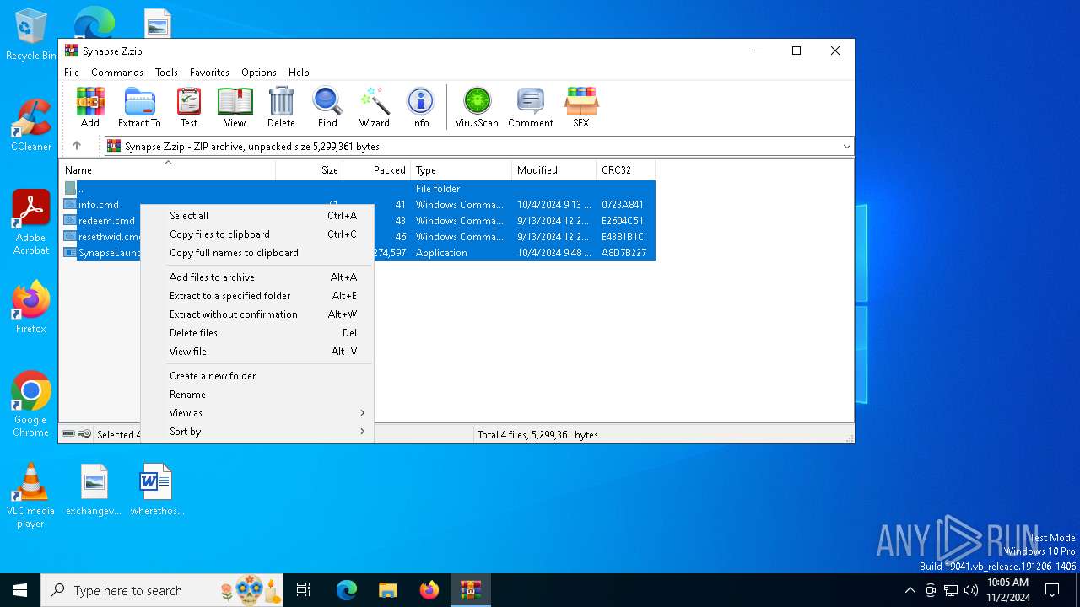The width and height of the screenshot is (1080, 607).
Task: Open Google Chrome desktop shortcut
Action: tap(30, 405)
